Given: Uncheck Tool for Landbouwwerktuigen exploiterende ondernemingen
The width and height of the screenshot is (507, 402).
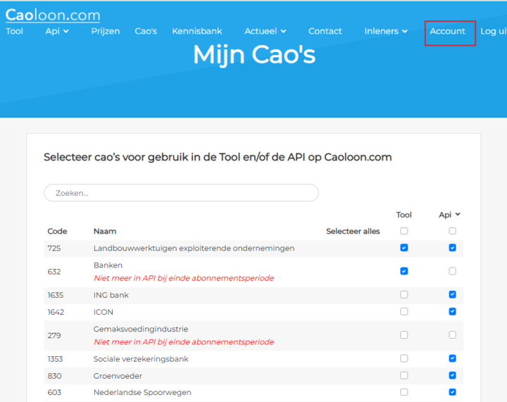Looking at the screenshot, I should pyautogui.click(x=404, y=248).
